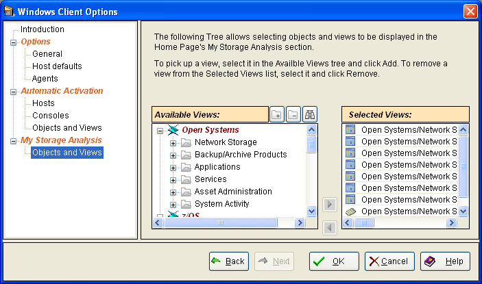
Task: Click the right-arrow Add view button
Action: pyautogui.click(x=330, y=204)
